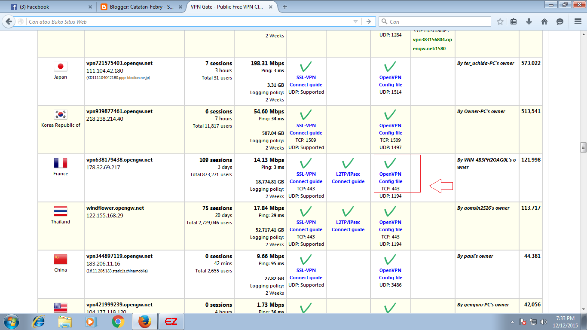Click the Cari search box

435,21
